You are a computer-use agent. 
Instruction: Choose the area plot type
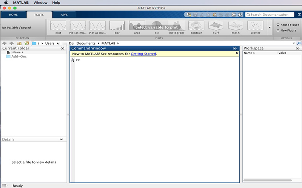[137, 27]
